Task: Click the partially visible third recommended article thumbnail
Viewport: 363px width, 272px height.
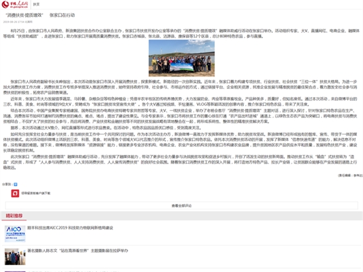Action: [15, 270]
